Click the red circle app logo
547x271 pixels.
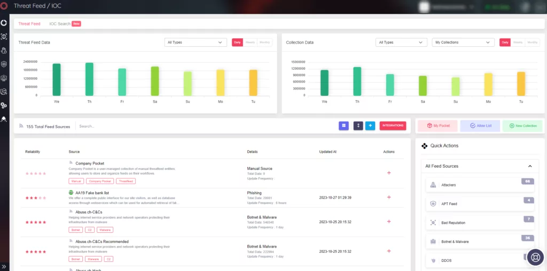coord(4,6)
